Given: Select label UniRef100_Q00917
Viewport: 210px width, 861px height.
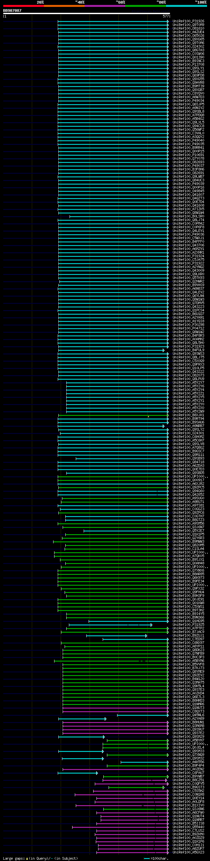Looking at the screenshot, I should tap(188, 480).
